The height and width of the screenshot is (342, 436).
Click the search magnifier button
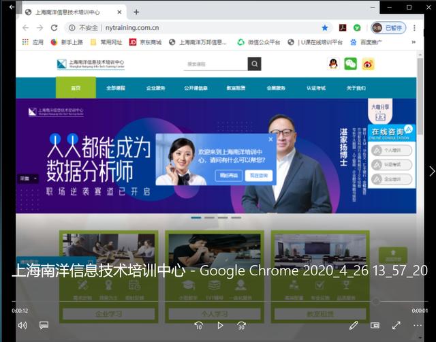coord(254,64)
